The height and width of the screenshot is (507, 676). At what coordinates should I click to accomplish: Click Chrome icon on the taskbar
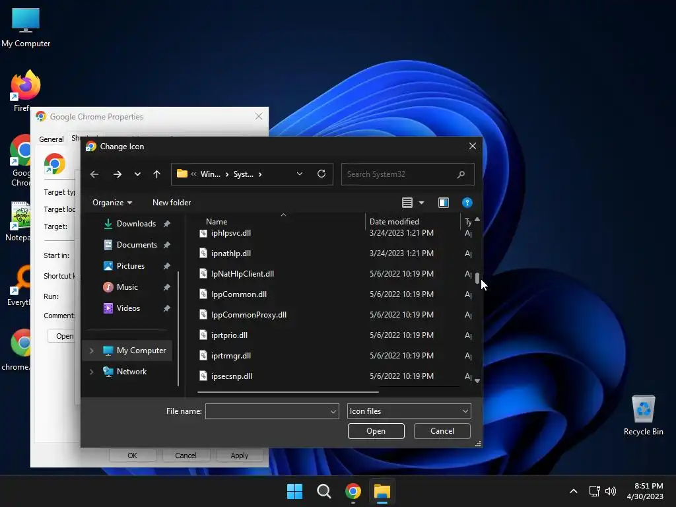(x=353, y=491)
